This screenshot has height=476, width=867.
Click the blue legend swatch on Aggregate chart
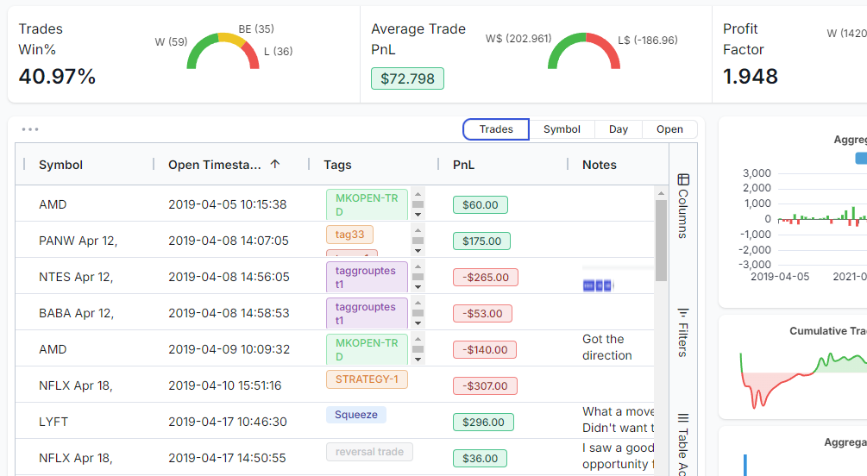(x=861, y=158)
